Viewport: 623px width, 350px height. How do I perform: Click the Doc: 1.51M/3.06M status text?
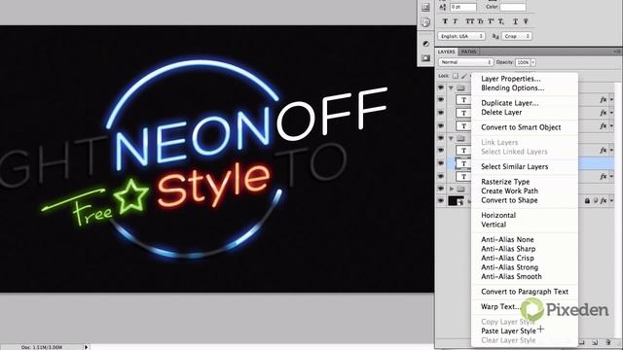[x=42, y=347]
